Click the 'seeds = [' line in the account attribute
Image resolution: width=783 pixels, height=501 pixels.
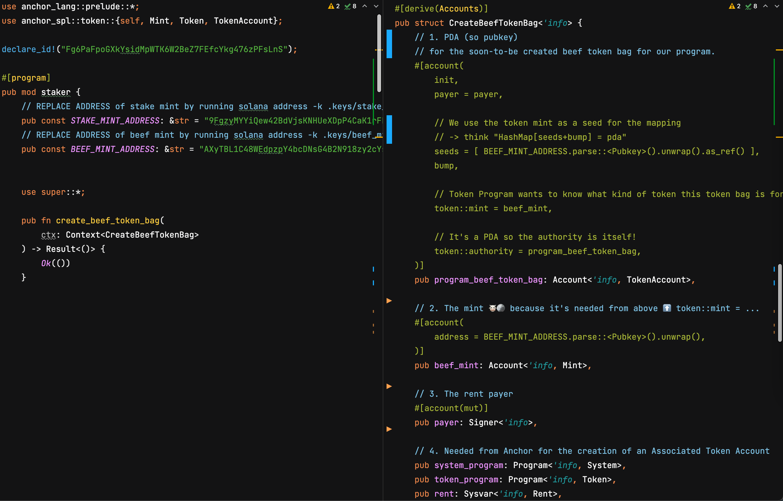tap(597, 152)
